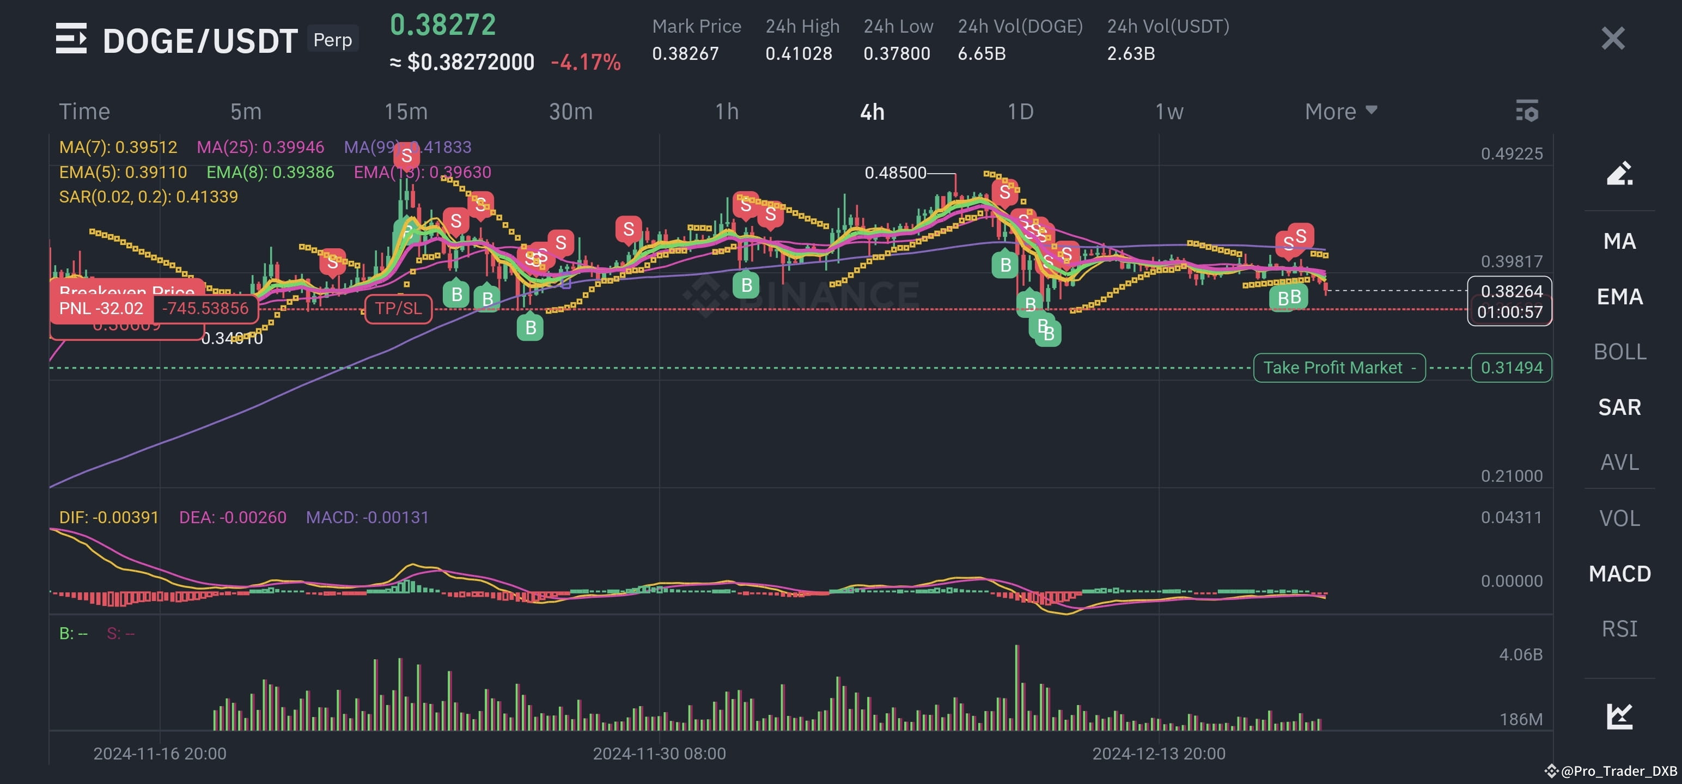Viewport: 1682px width, 784px height.
Task: Switch to the 1D timeframe tab
Action: 1021,111
